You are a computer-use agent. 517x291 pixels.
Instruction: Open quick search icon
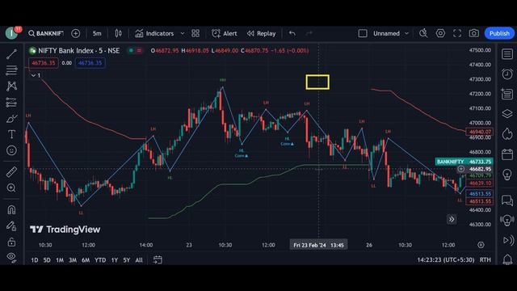(423, 33)
